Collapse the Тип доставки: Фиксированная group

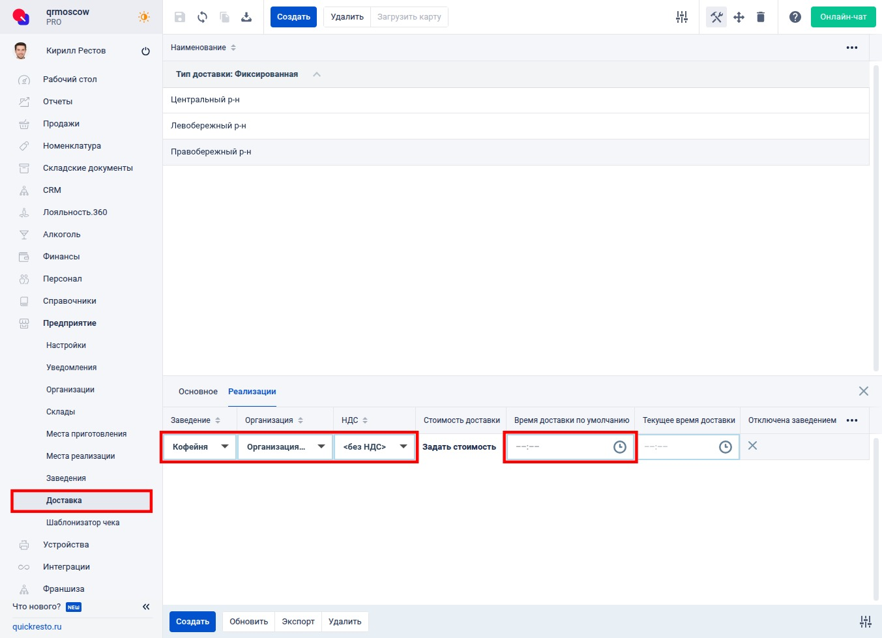click(317, 74)
